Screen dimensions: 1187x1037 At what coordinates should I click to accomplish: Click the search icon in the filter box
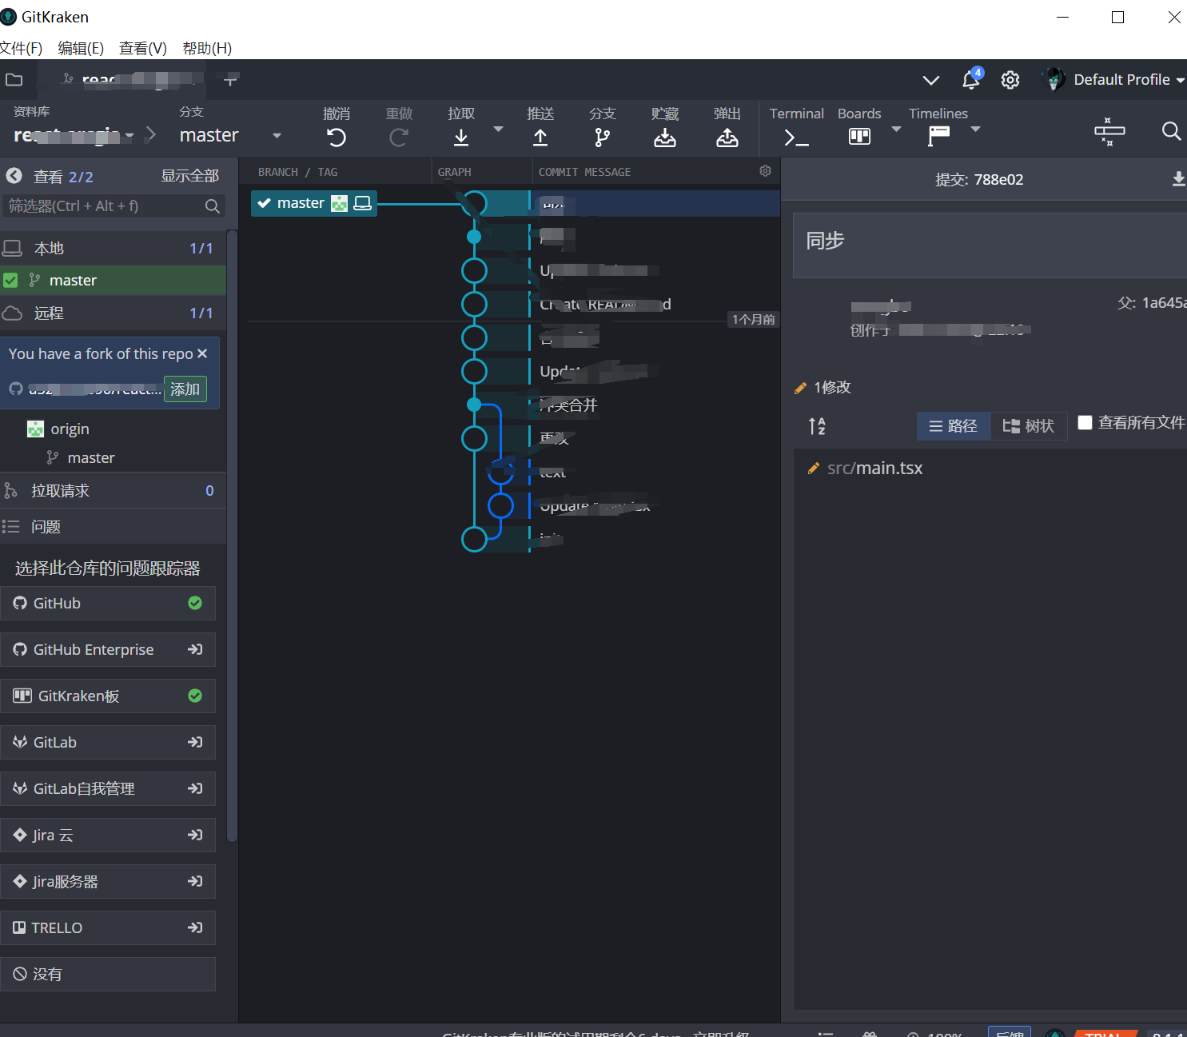[212, 206]
